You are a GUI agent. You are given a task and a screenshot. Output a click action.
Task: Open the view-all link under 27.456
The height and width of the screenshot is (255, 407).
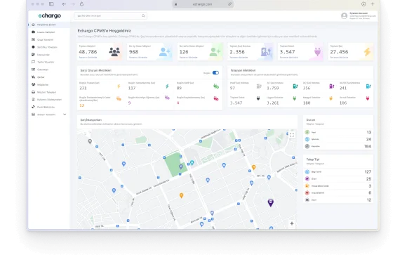(x=339, y=58)
